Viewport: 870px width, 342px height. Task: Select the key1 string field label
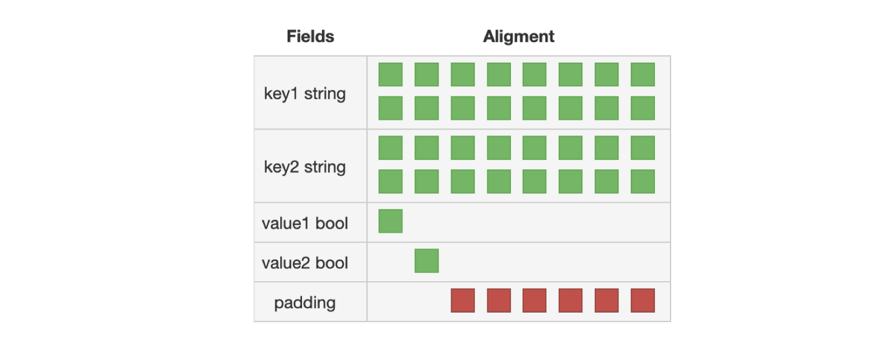pos(305,94)
